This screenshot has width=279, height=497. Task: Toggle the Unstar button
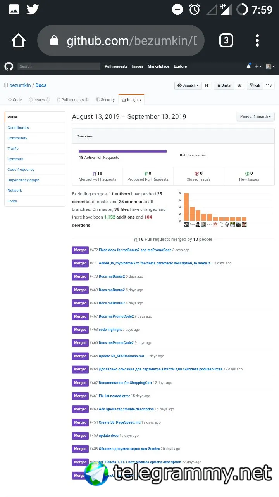(224, 85)
